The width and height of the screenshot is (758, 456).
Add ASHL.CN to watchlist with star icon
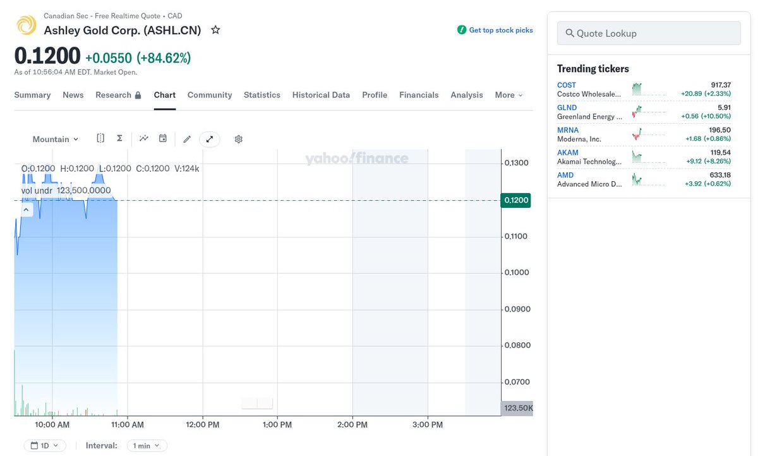215,30
